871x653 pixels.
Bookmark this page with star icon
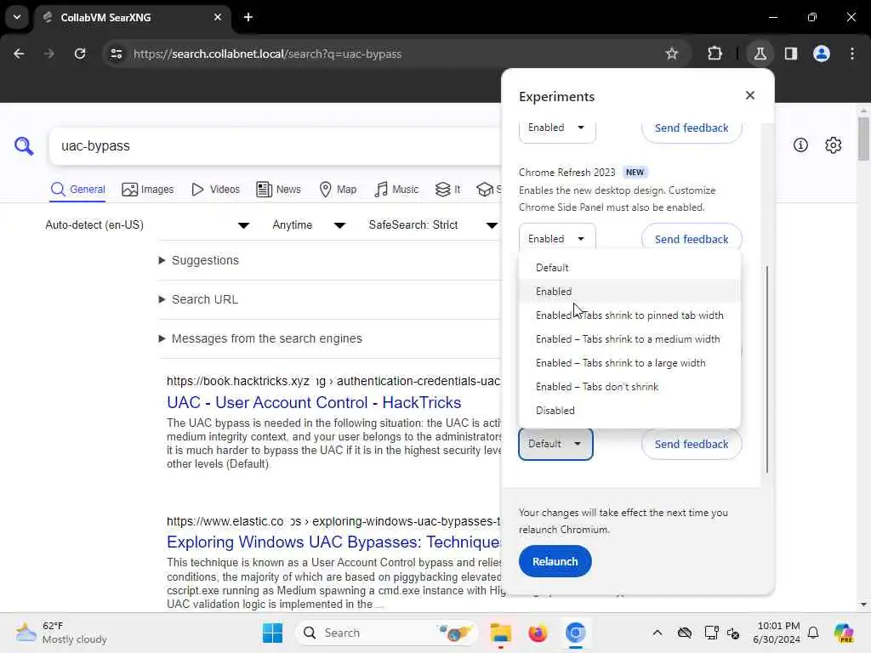click(672, 54)
